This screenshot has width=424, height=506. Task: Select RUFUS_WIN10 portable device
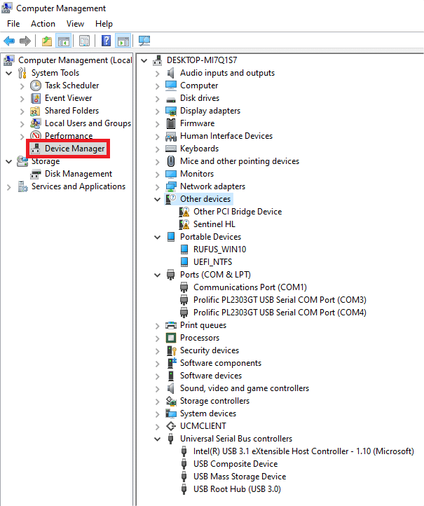click(x=220, y=249)
